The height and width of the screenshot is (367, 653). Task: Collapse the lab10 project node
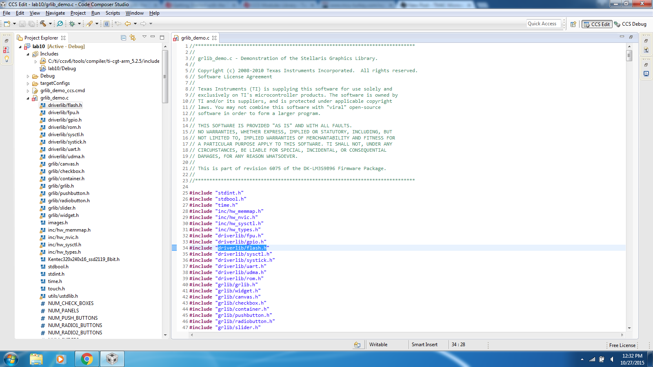[20, 47]
